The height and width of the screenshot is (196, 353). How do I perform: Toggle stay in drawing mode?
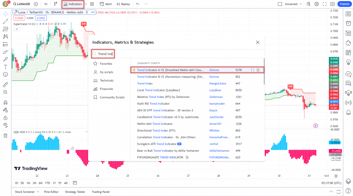[6, 110]
